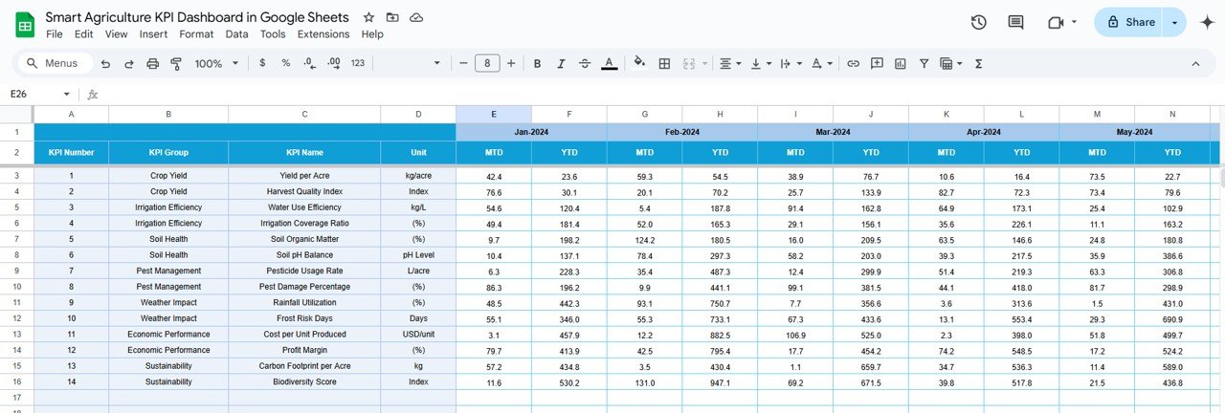Click the font size box showing 8

[487, 63]
